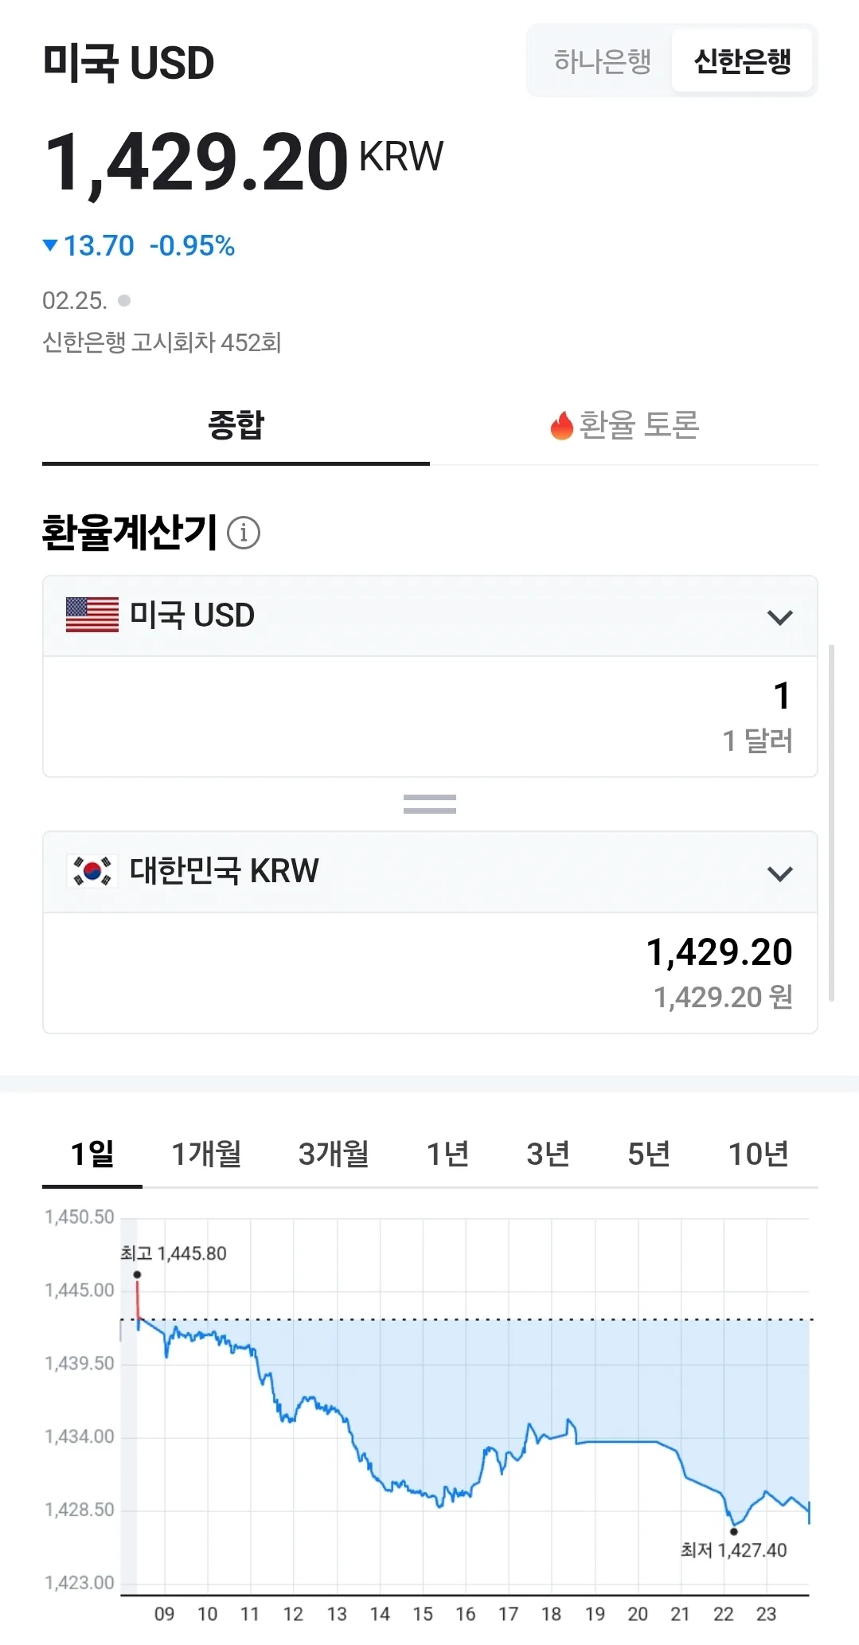Select the 1개월 chart period

pos(207,1154)
